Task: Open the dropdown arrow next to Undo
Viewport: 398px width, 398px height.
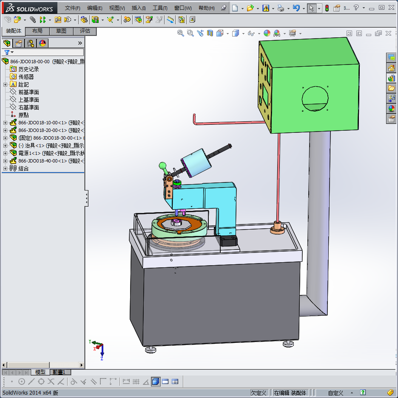Action: pyautogui.click(x=304, y=8)
